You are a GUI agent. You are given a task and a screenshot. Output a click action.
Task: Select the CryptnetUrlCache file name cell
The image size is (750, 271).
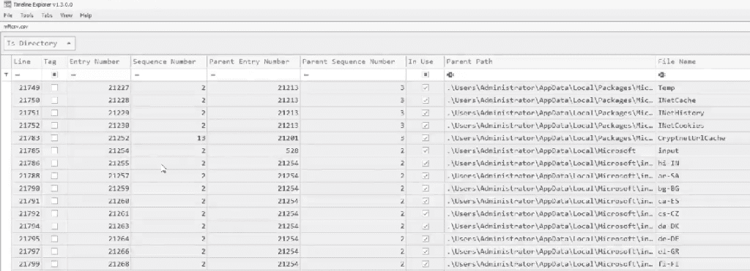click(x=702, y=138)
